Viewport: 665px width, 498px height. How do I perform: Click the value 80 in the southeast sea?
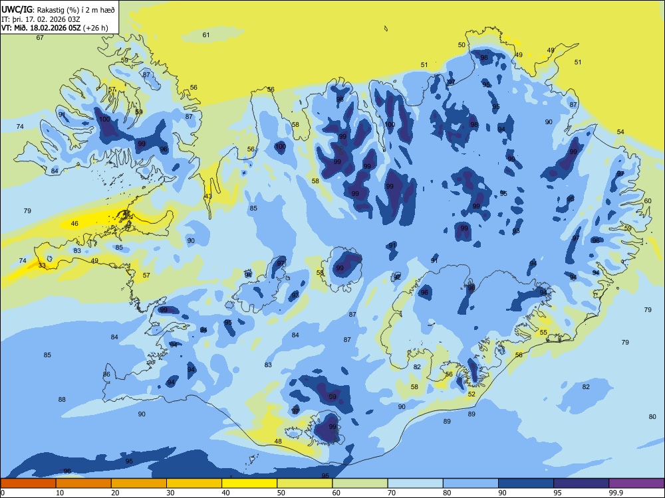[x=652, y=417]
